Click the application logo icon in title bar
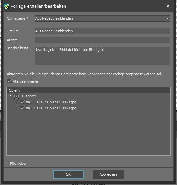Screen dimensions: 177x185 tap(7, 6)
